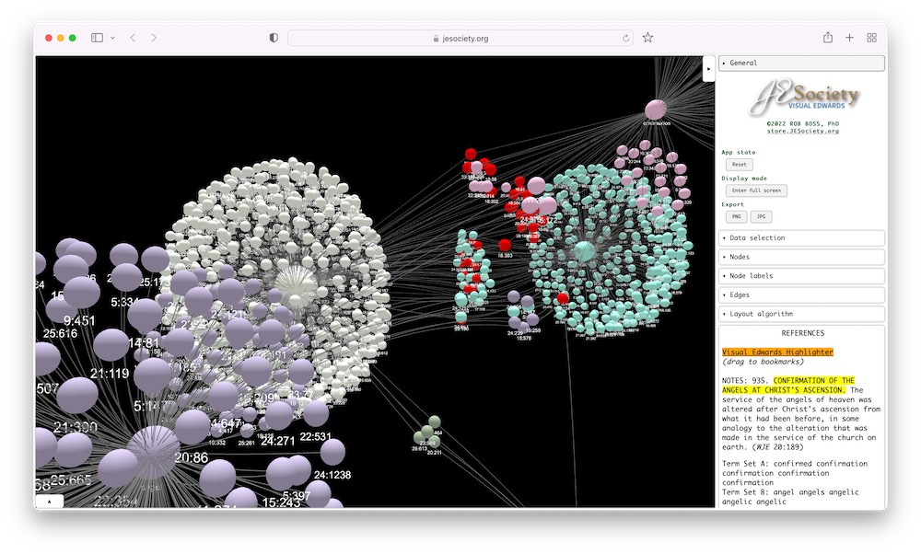Open a new tab with the plus icon
The width and height of the screenshot is (921, 554).
(849, 38)
